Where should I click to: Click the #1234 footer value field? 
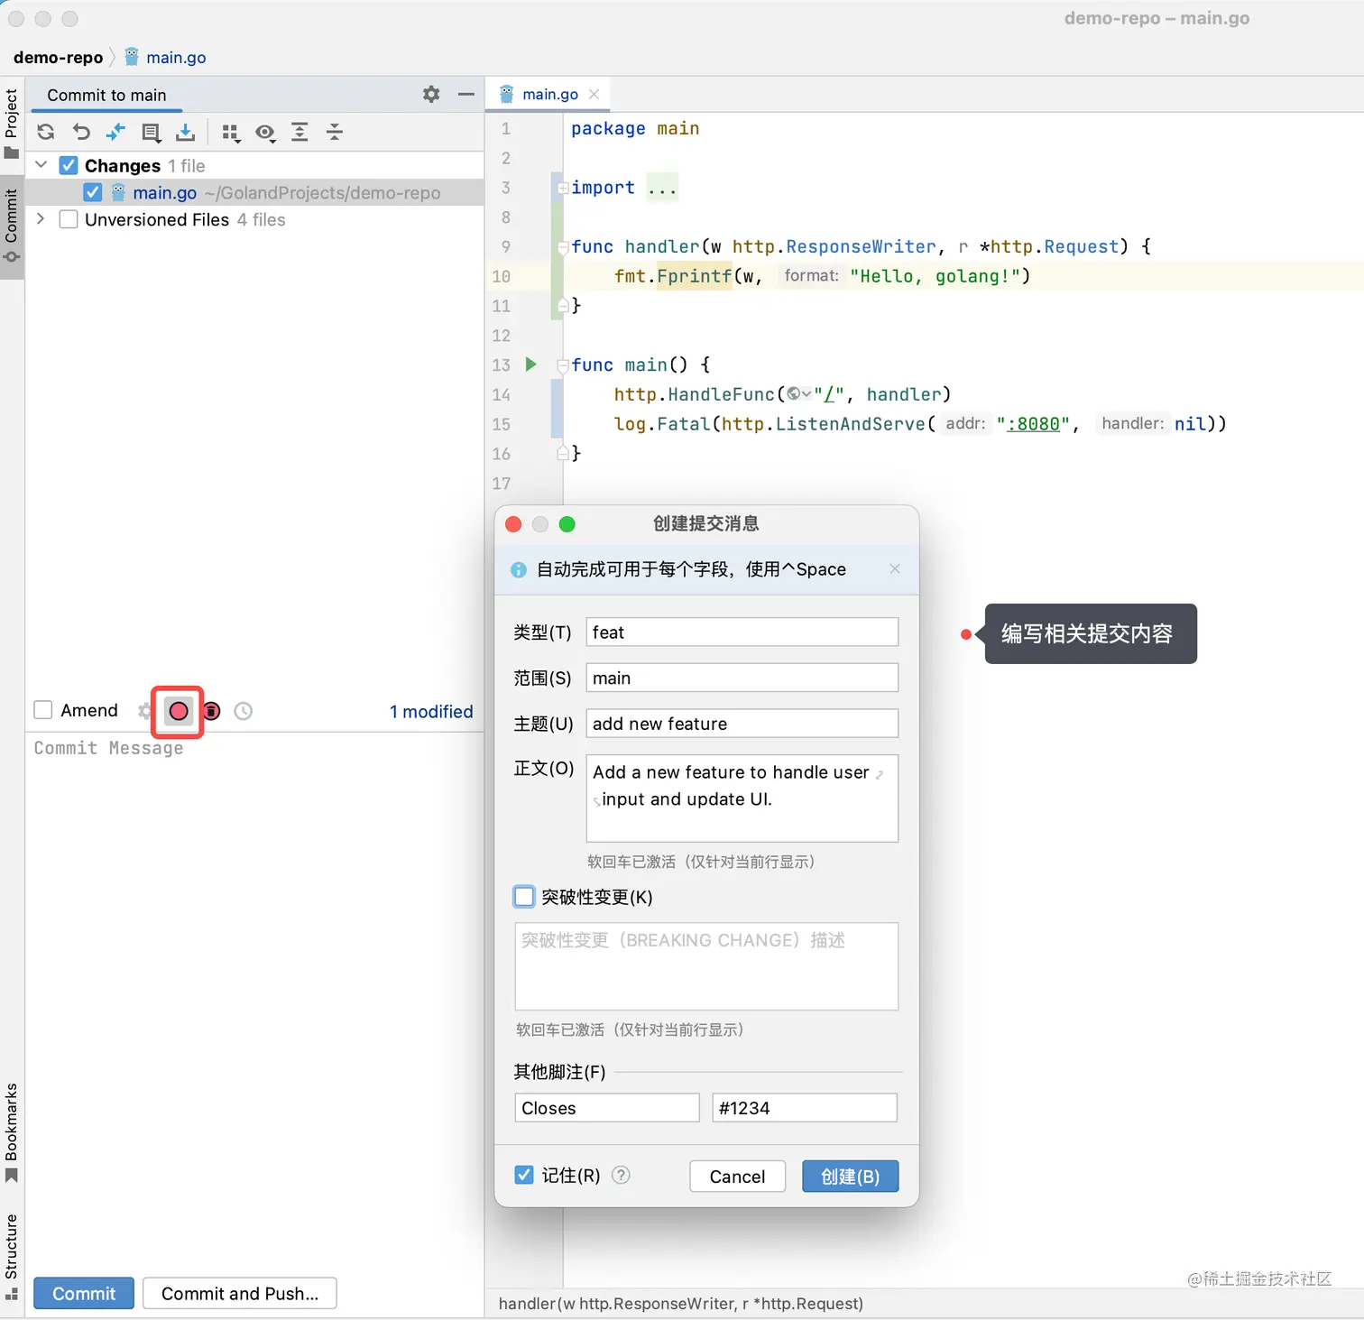point(805,1107)
